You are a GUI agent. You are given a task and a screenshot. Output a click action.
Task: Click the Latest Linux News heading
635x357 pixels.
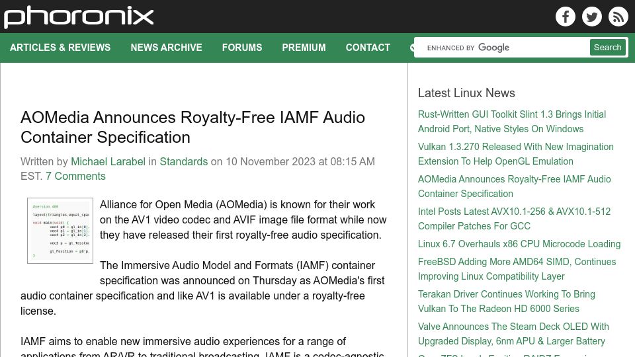(466, 93)
